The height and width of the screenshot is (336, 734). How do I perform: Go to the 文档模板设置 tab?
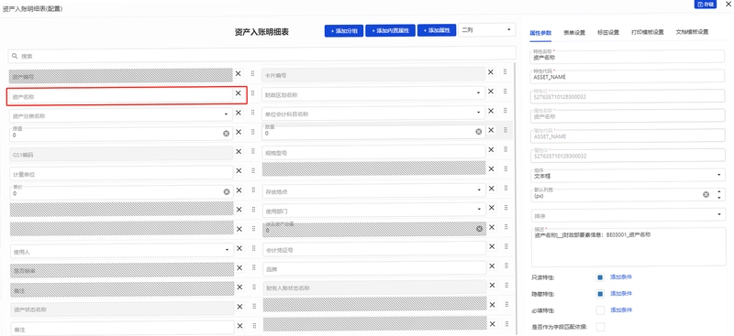click(x=692, y=32)
